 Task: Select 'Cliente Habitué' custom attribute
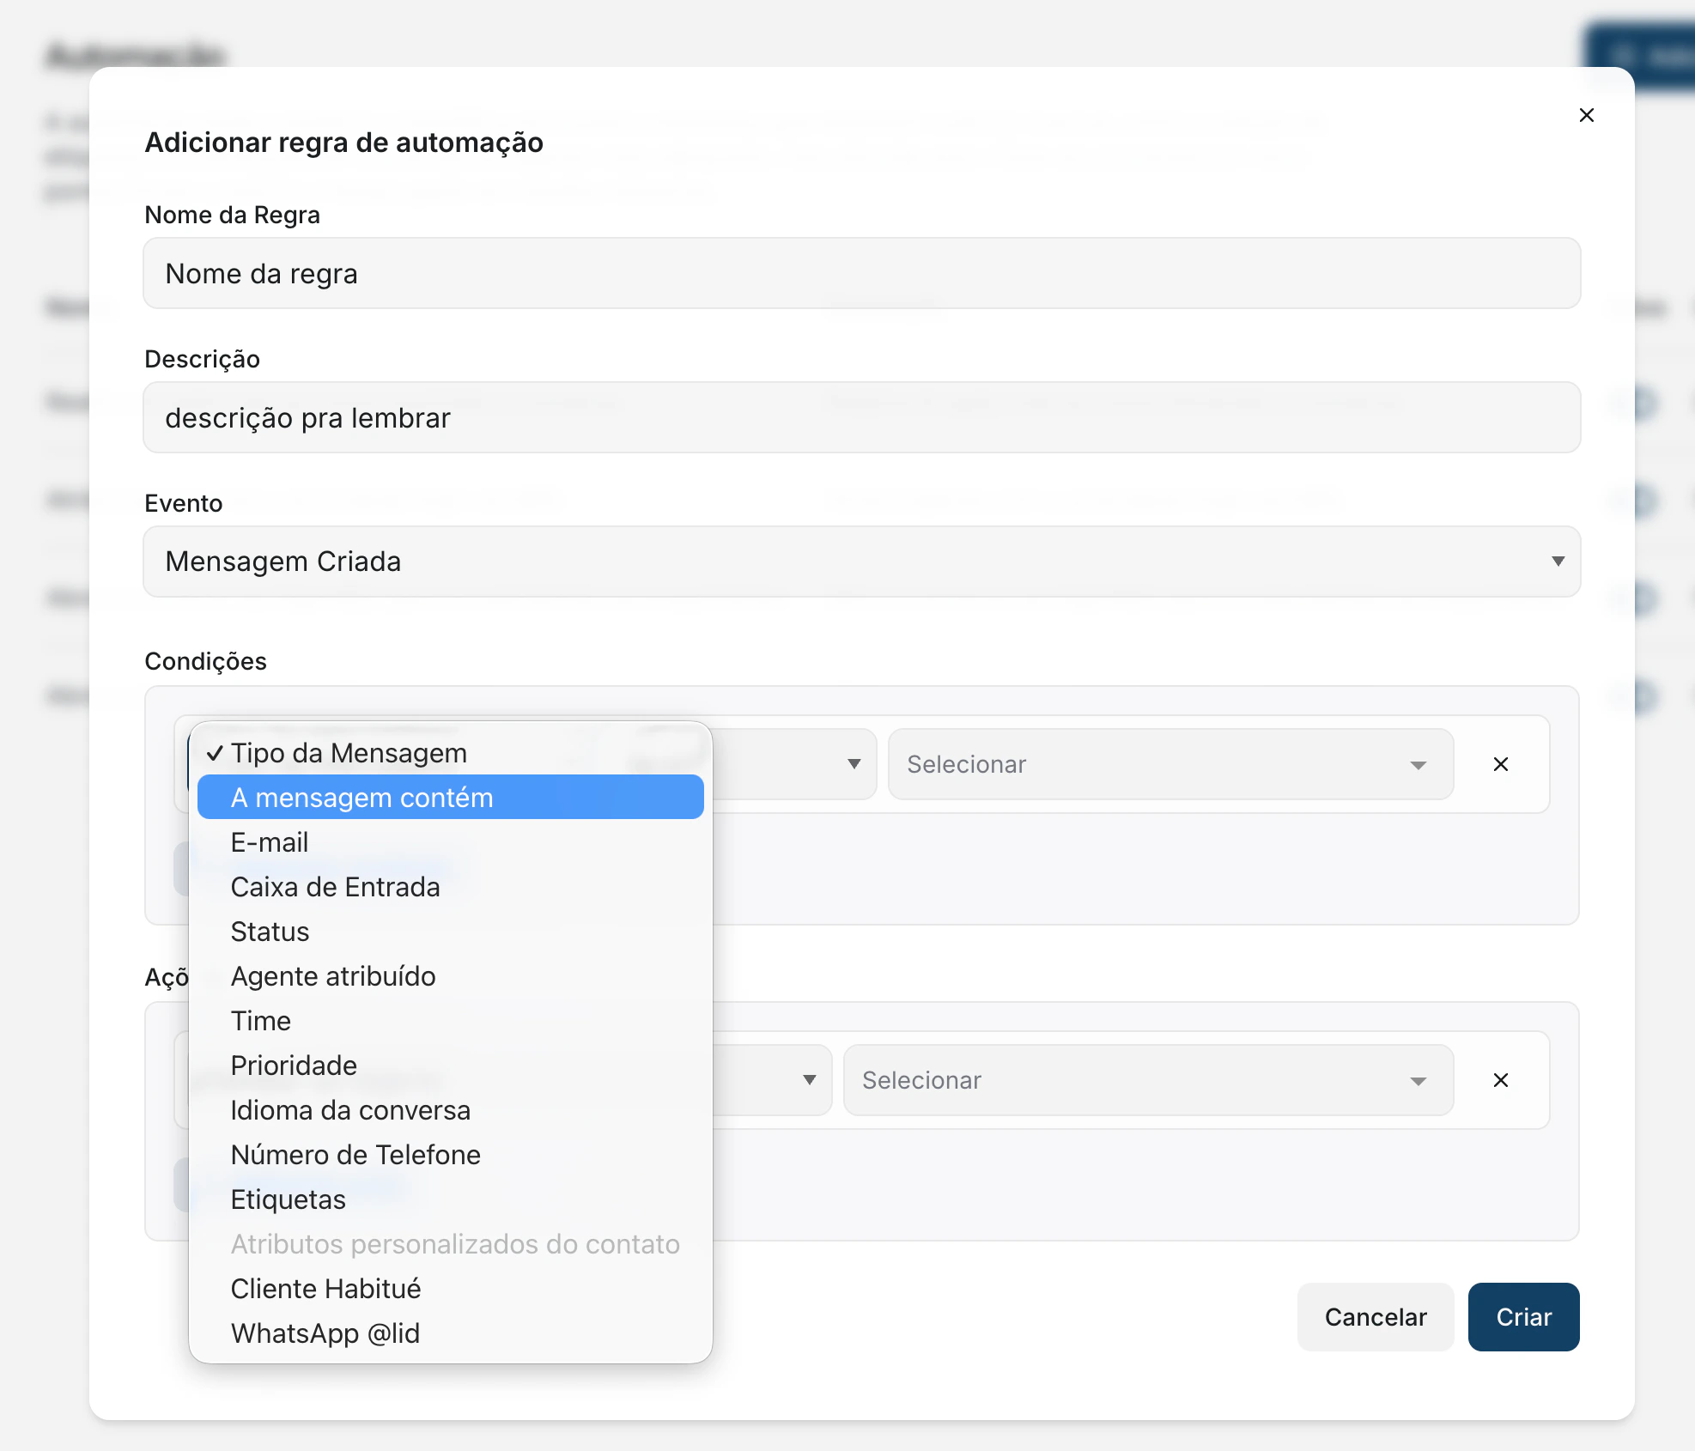click(x=450, y=1289)
